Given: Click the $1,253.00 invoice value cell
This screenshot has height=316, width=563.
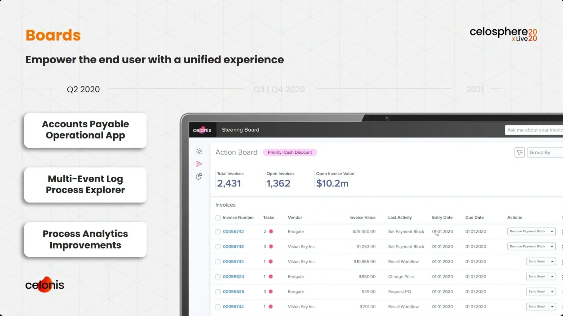Looking at the screenshot, I should click(366, 247).
